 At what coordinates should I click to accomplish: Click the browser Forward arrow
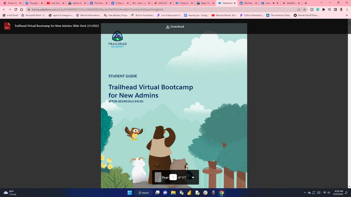coord(10,10)
